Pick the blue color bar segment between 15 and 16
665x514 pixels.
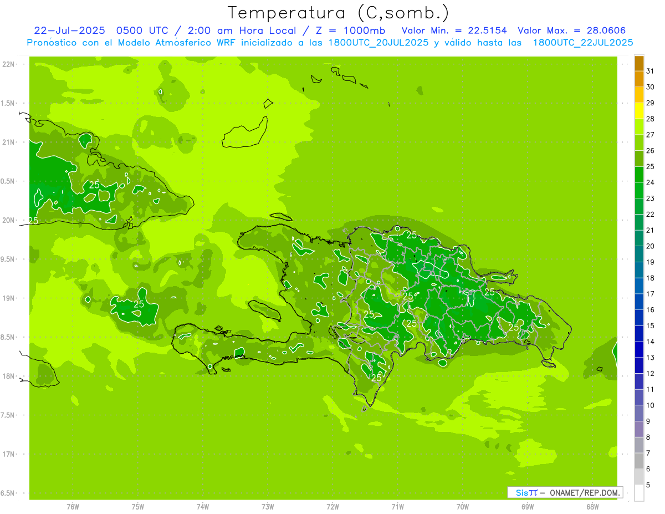tap(639, 318)
